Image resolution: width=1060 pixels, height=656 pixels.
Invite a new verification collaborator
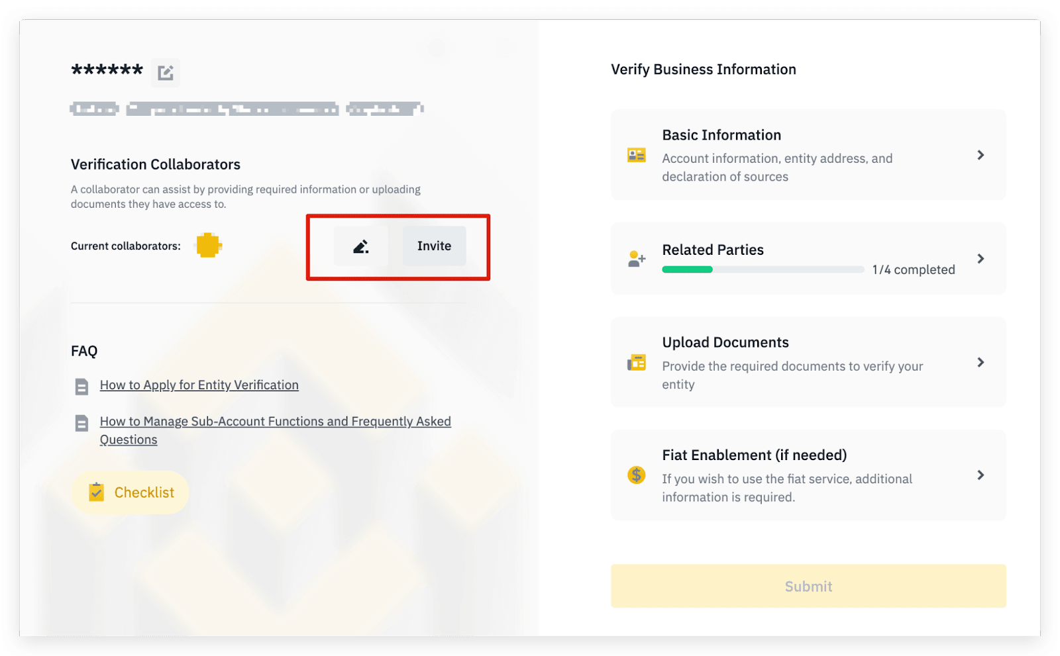(434, 246)
